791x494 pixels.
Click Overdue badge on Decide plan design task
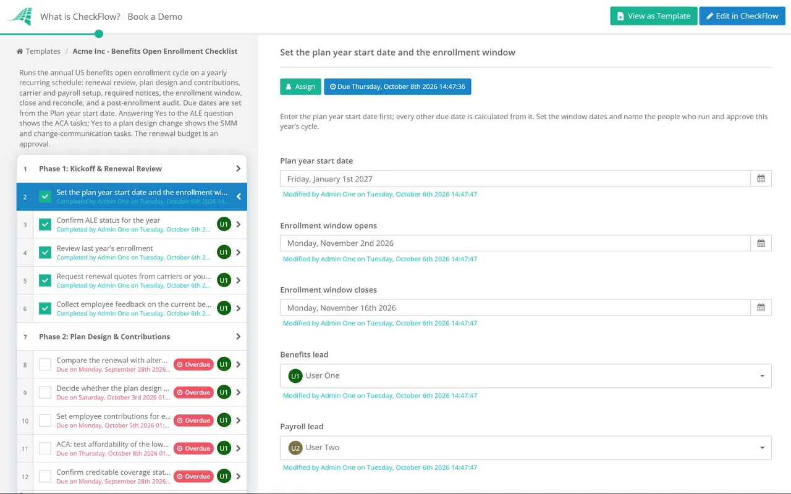[x=193, y=392]
